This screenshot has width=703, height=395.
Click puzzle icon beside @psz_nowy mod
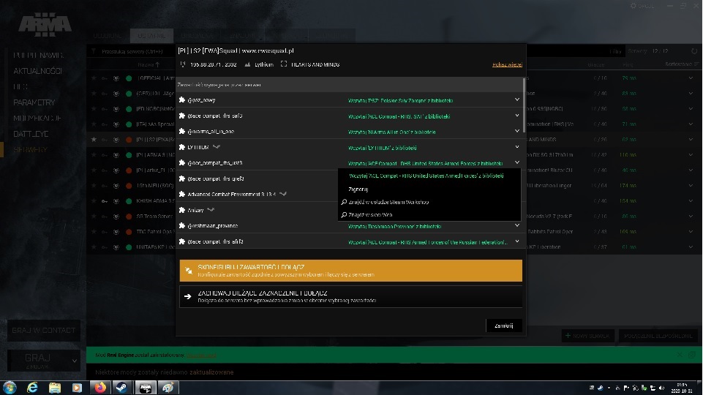point(182,100)
